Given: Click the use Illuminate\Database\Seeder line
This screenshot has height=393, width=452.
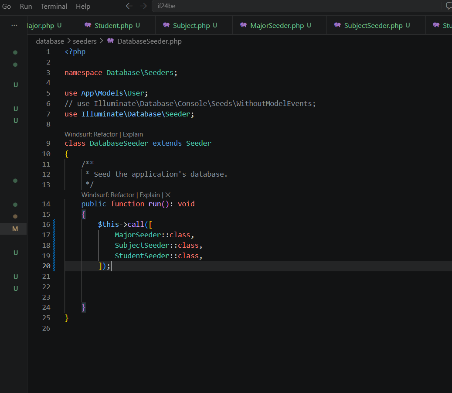Looking at the screenshot, I should pos(129,114).
